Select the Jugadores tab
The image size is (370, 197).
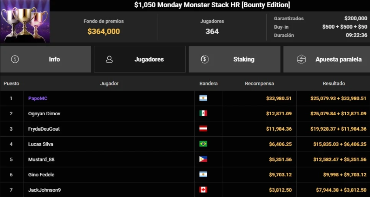click(x=140, y=59)
